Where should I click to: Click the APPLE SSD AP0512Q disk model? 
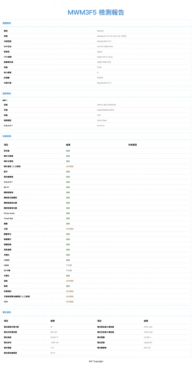[x=106, y=105]
